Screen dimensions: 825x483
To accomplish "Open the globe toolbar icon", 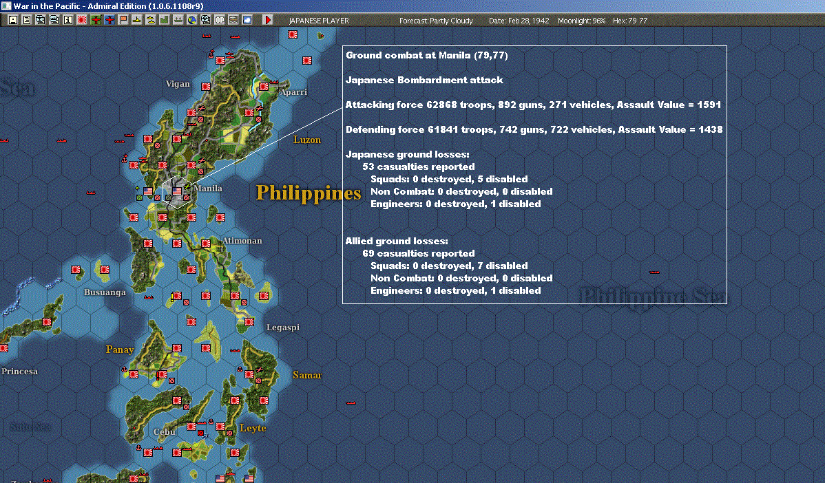I will point(192,20).
